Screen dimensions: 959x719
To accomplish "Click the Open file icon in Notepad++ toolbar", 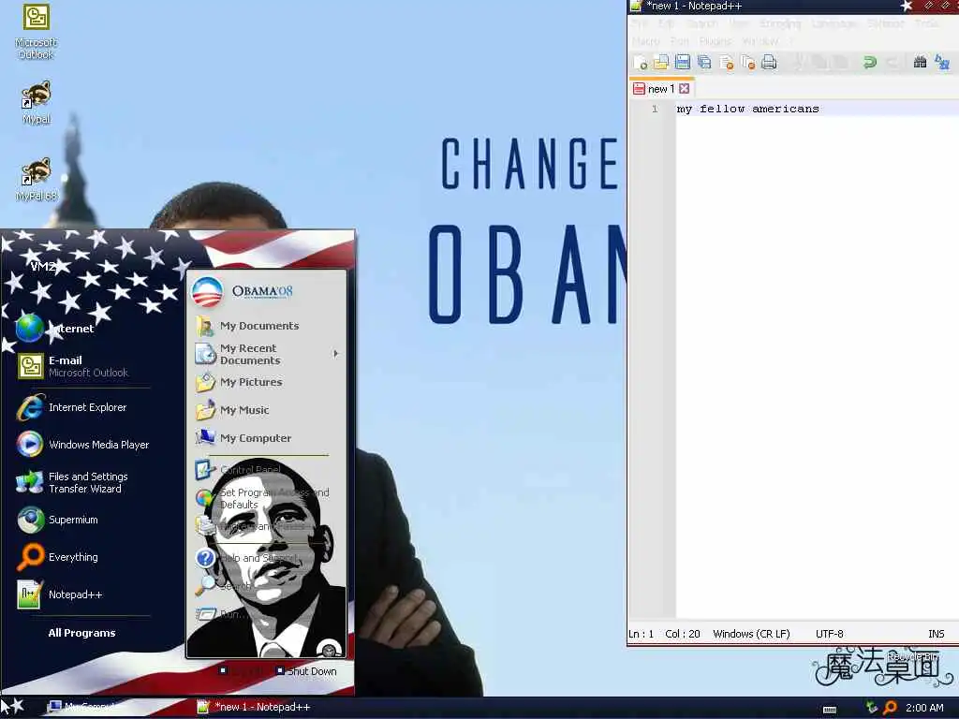I will 661,62.
